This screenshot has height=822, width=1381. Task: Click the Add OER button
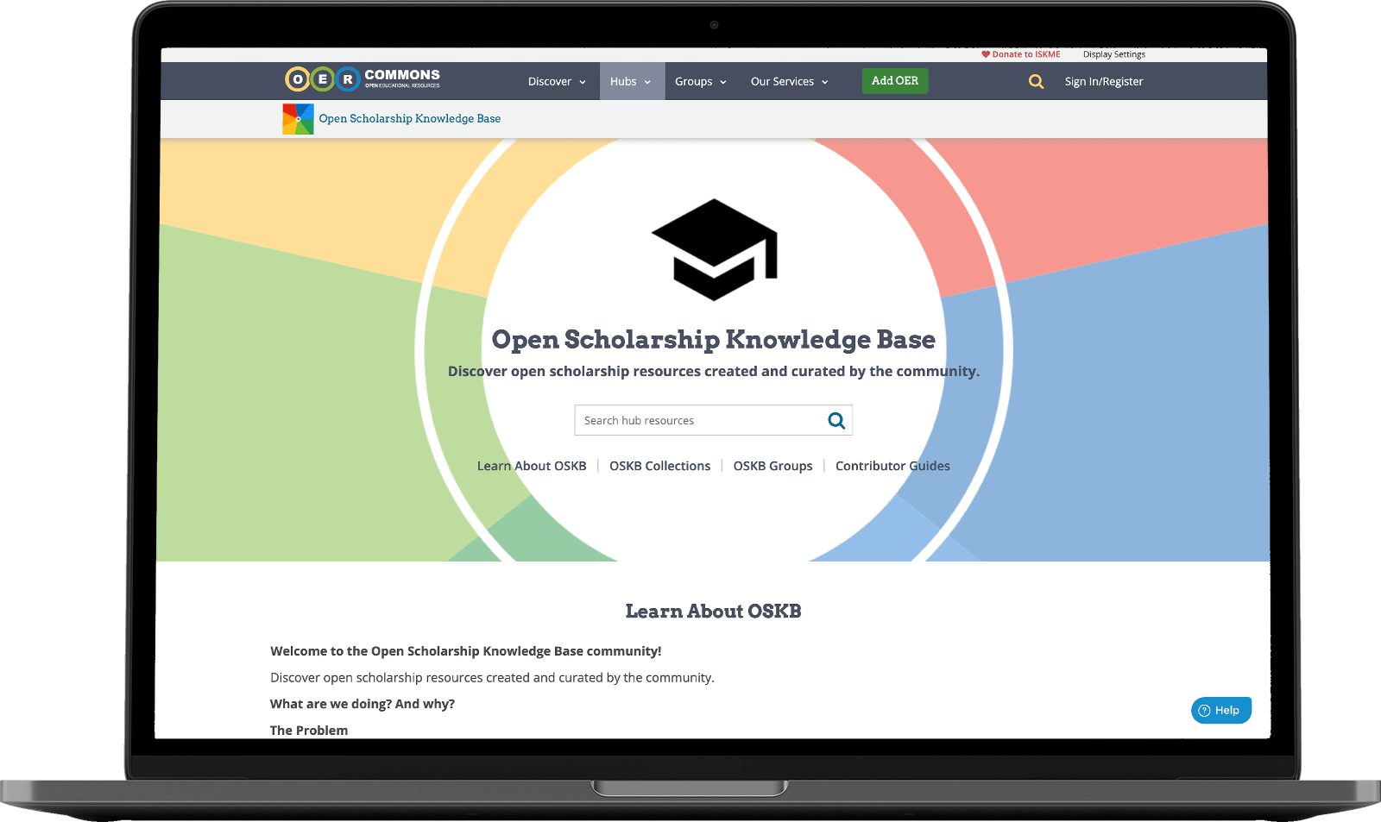(x=895, y=81)
